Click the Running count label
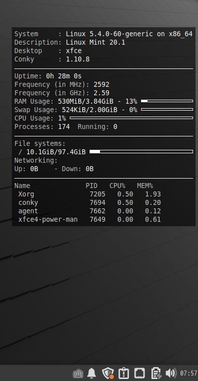Image resolution: width=198 pixels, height=381 pixels. click(x=93, y=127)
